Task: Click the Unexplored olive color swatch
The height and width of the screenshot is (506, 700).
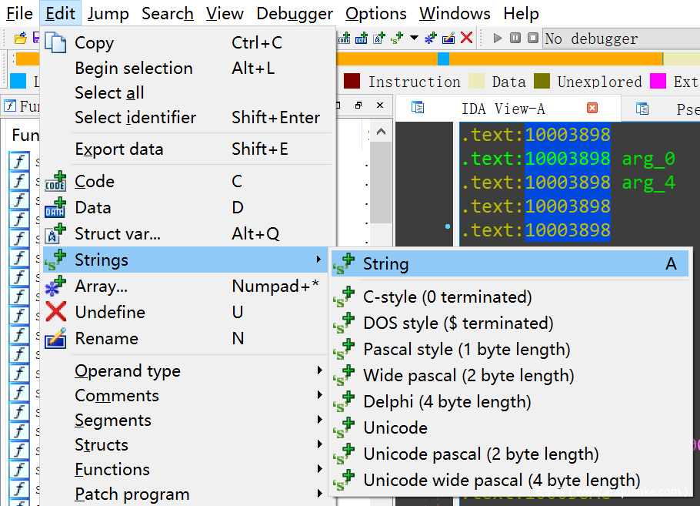Action: click(x=542, y=82)
